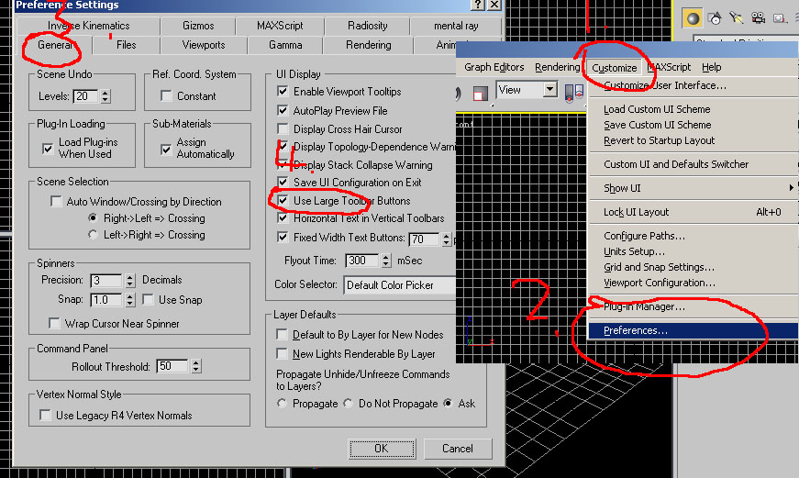Viewport: 799px width, 478px height.
Task: Click the Flyout Time input field
Action: (x=363, y=261)
